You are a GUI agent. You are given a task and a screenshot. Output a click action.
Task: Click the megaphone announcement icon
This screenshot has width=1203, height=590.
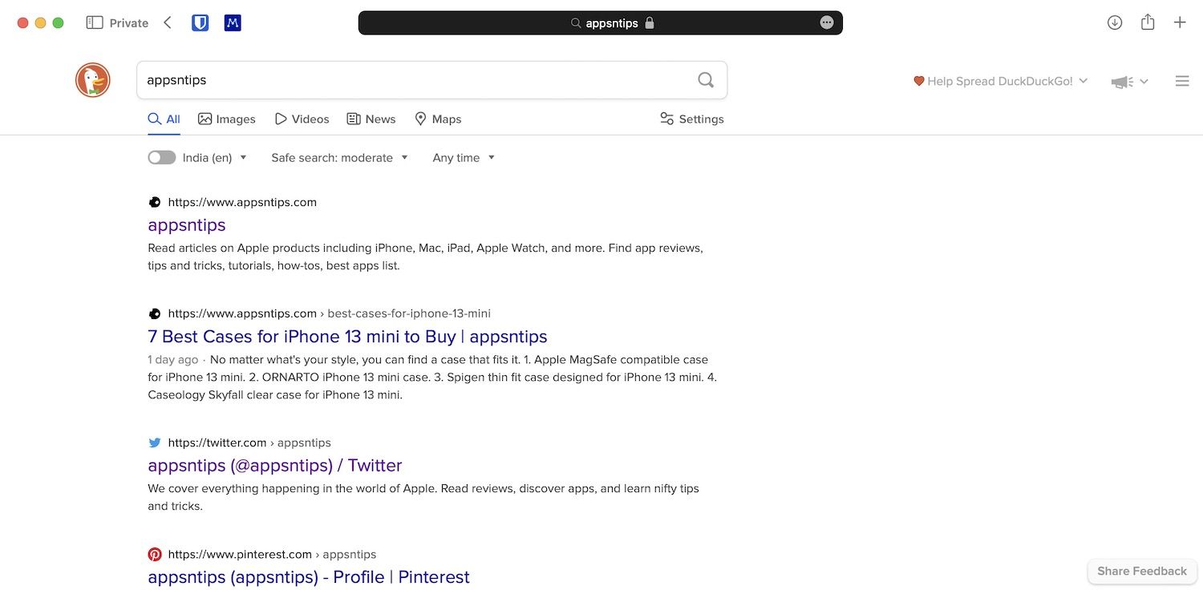tap(1121, 81)
